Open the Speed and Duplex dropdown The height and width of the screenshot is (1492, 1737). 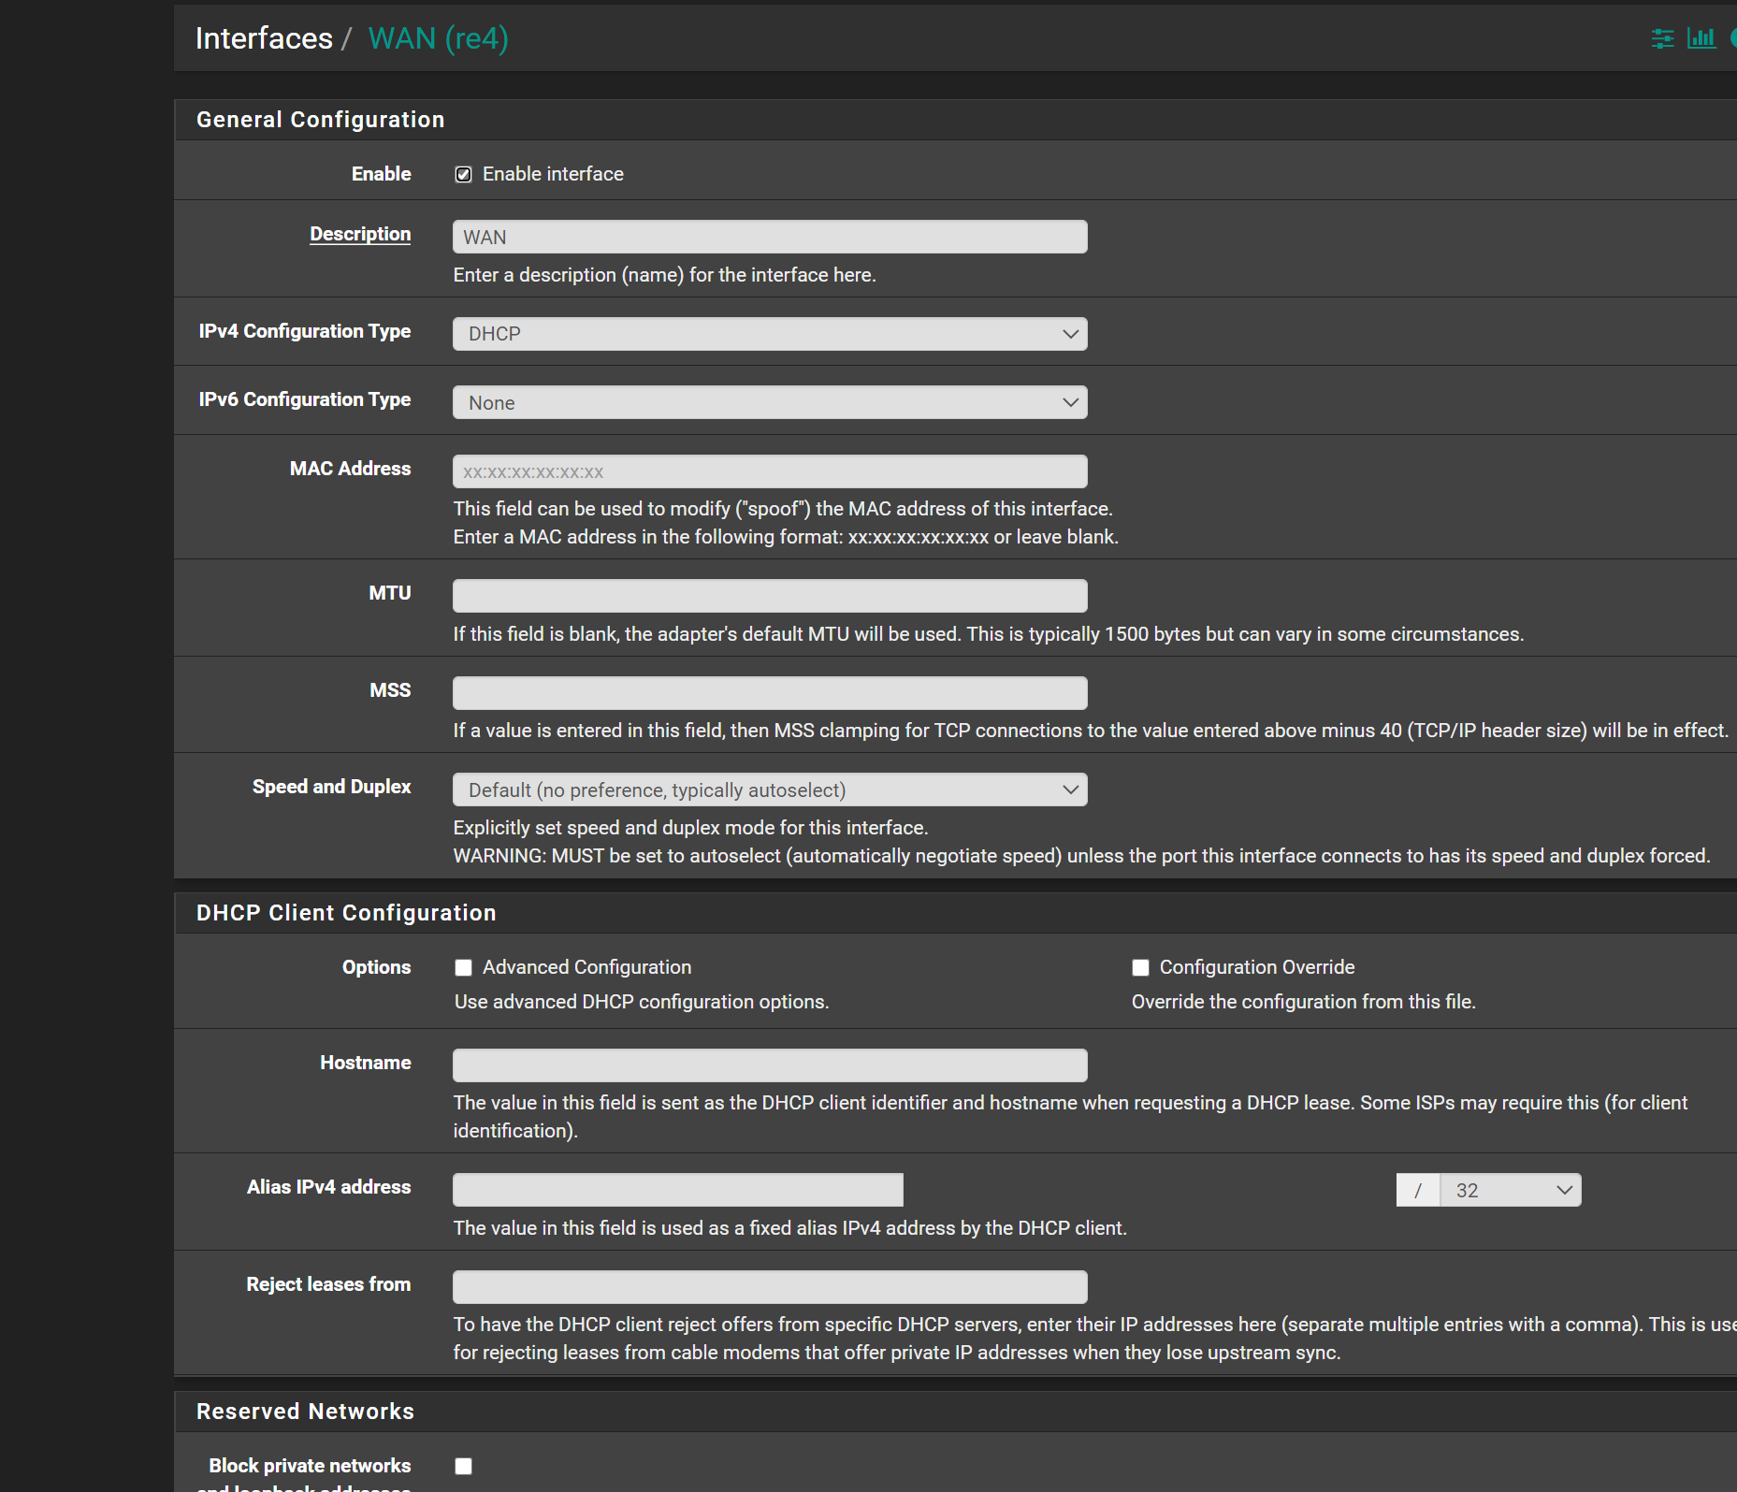(x=770, y=789)
